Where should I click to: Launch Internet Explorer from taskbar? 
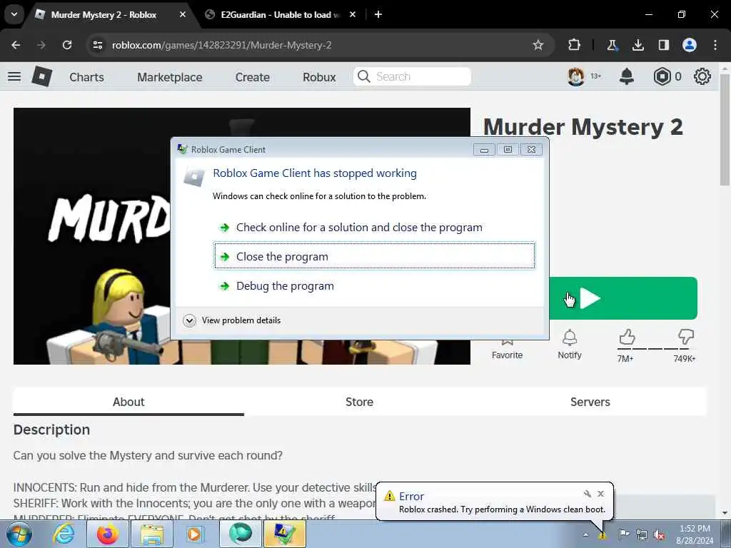(64, 534)
